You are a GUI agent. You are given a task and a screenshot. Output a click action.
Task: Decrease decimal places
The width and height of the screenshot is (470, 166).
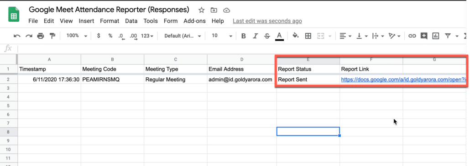click(121, 36)
